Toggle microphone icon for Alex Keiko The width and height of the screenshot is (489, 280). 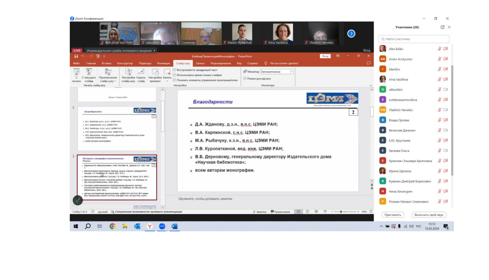pos(439,49)
